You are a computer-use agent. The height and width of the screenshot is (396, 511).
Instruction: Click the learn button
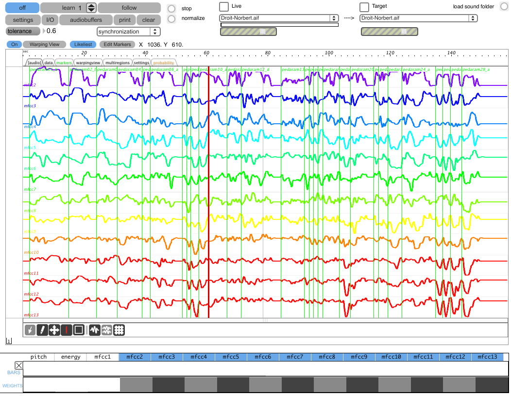point(64,8)
